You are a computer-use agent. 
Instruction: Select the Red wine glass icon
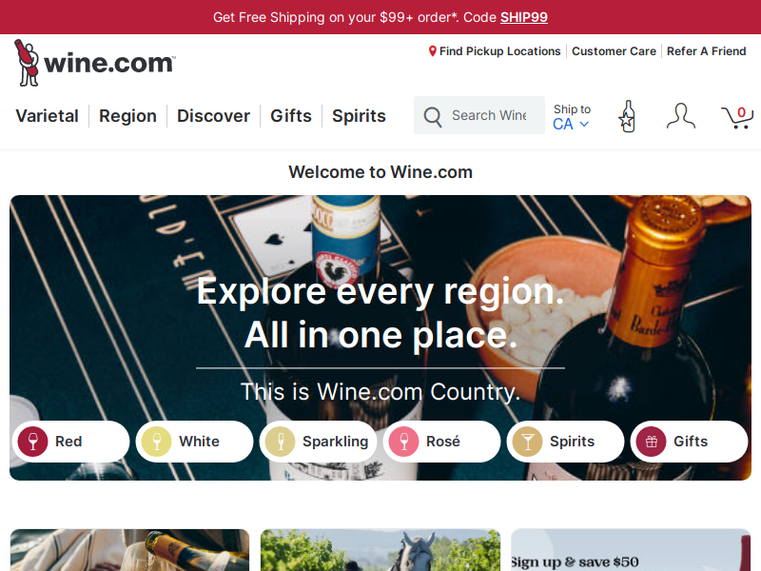(x=32, y=442)
